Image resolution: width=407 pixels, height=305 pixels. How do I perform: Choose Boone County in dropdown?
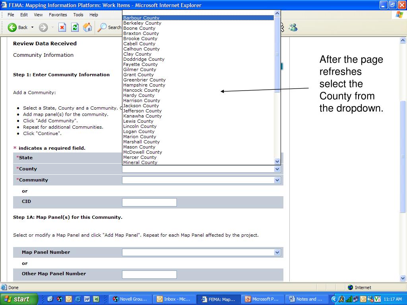pyautogui.click(x=198, y=28)
